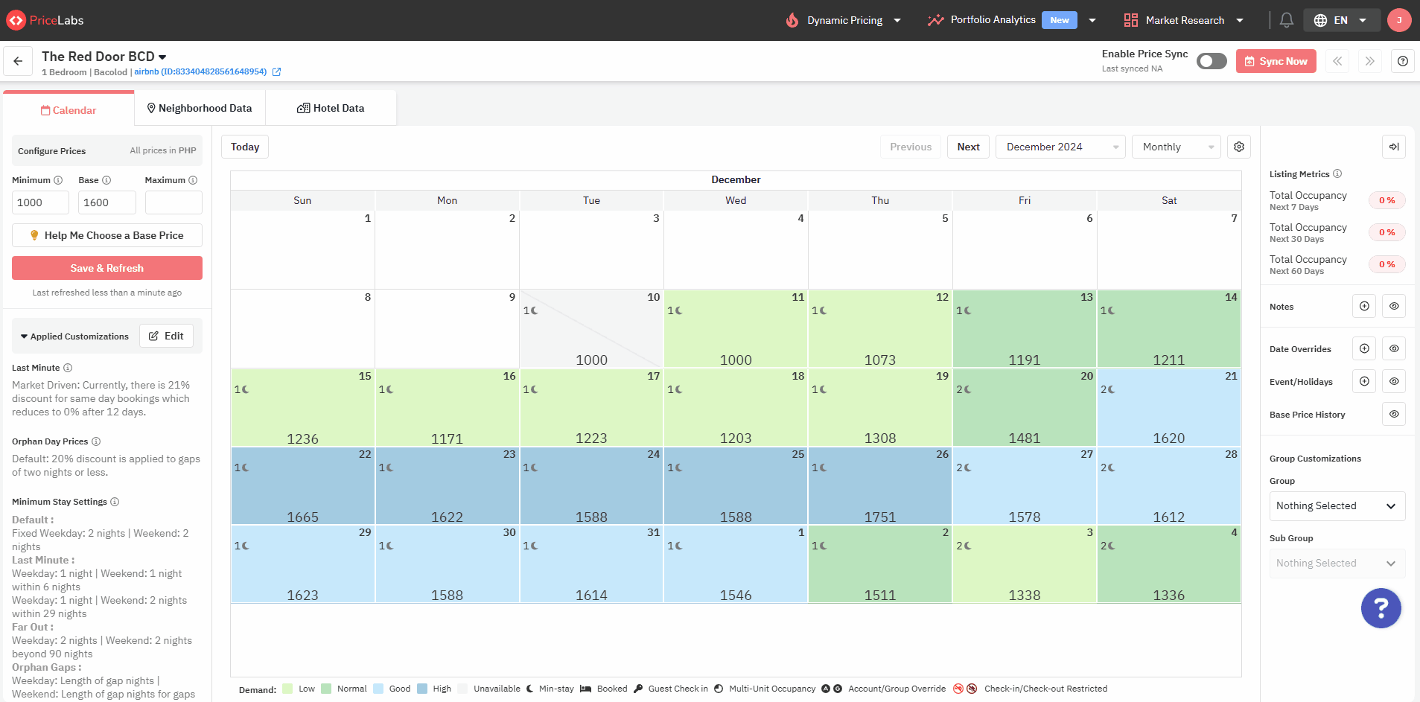1420x702 pixels.
Task: Open the December 2024 month dropdown
Action: coord(1060,147)
